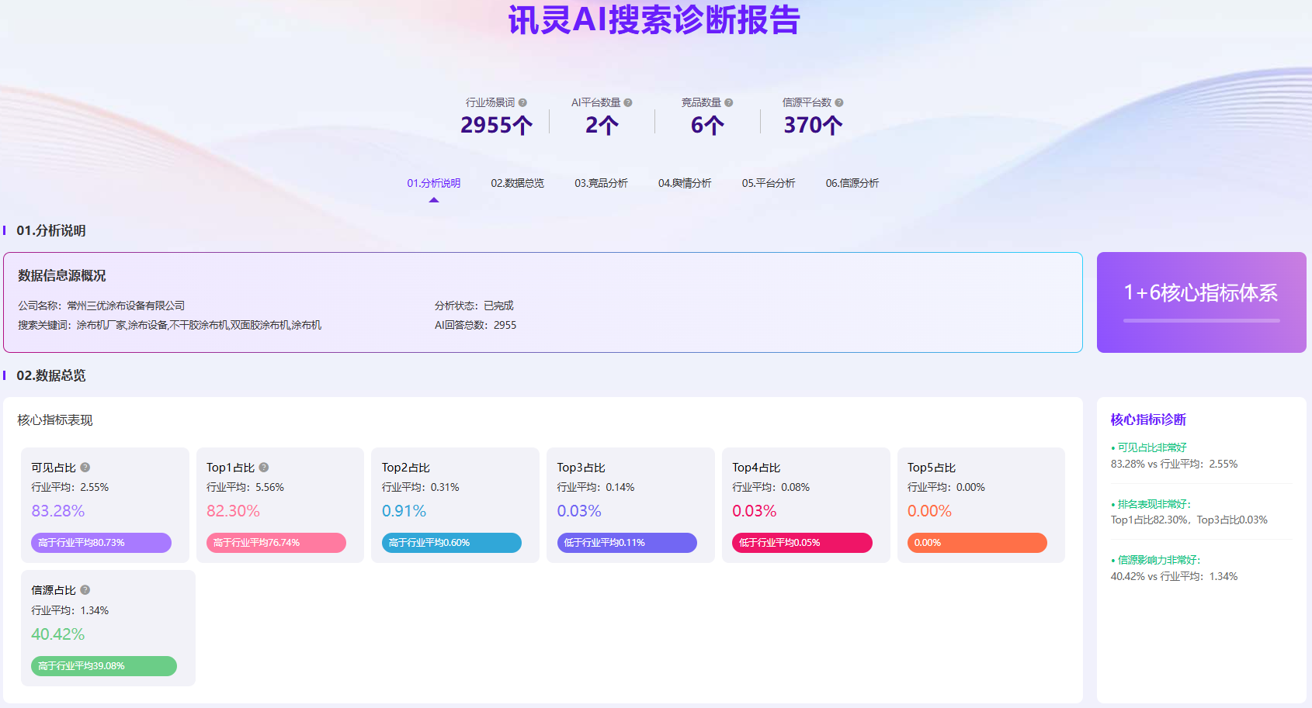Image resolution: width=1312 pixels, height=708 pixels.
Task: Click the 1+6核心指标体系 banner
Action: [1202, 302]
